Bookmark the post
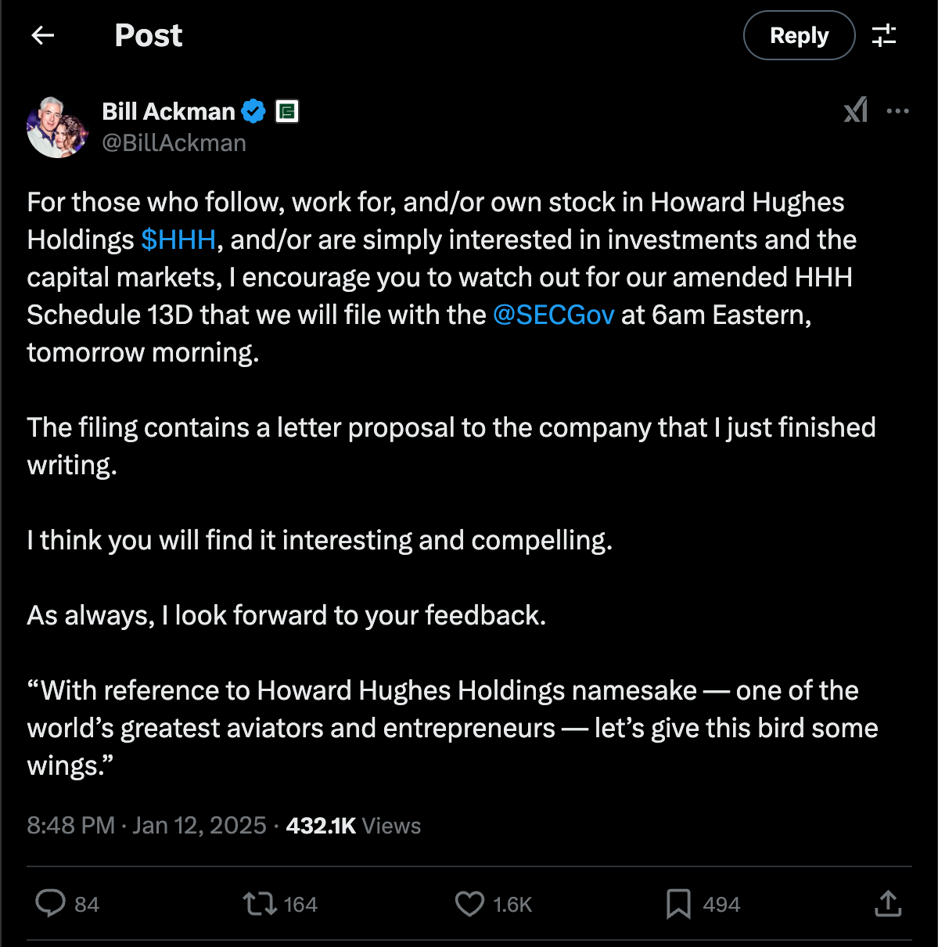This screenshot has height=947, width=938. [x=679, y=904]
